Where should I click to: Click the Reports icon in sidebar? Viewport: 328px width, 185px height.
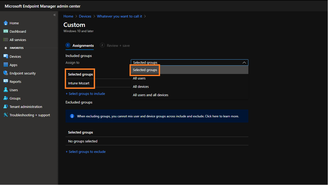click(6, 82)
